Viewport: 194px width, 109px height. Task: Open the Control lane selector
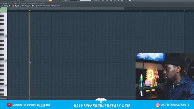point(3,98)
